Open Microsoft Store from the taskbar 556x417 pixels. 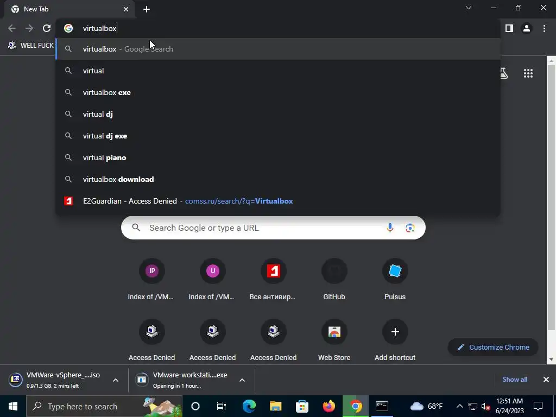tap(302, 406)
